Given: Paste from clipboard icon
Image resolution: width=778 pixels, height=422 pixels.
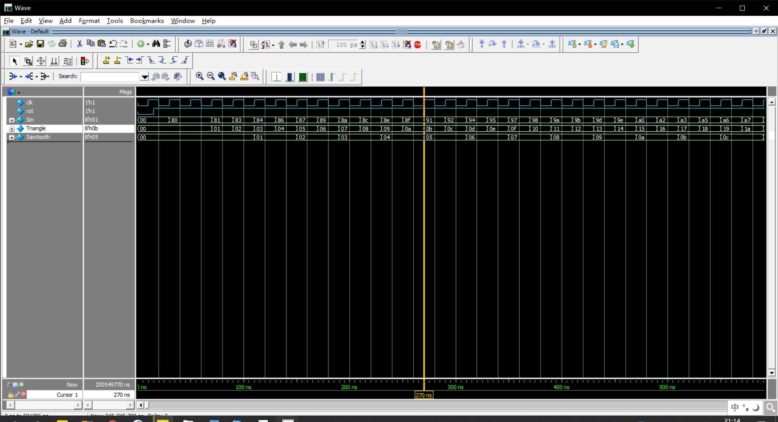Looking at the screenshot, I should pyautogui.click(x=102, y=44).
